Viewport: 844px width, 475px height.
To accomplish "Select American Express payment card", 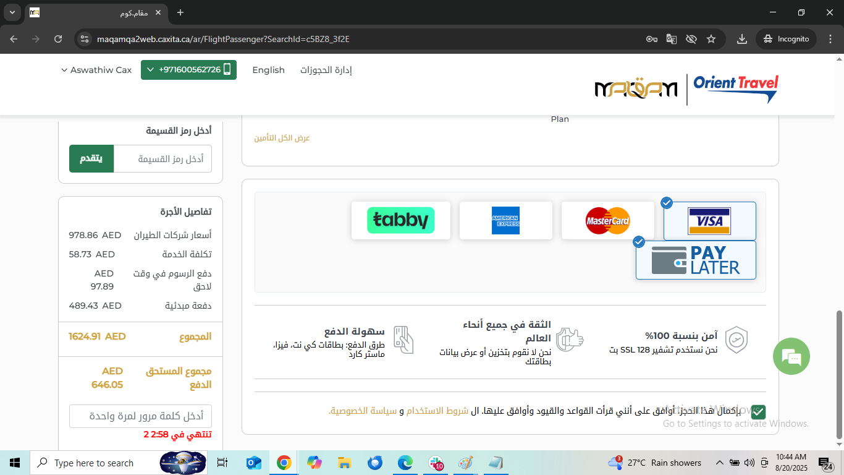I will tap(505, 221).
